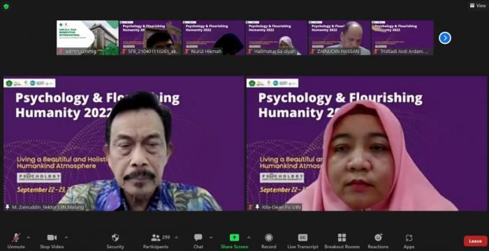Open video options arrow beside Stop Video
Screen dimensions: 489x251
tap(66, 238)
